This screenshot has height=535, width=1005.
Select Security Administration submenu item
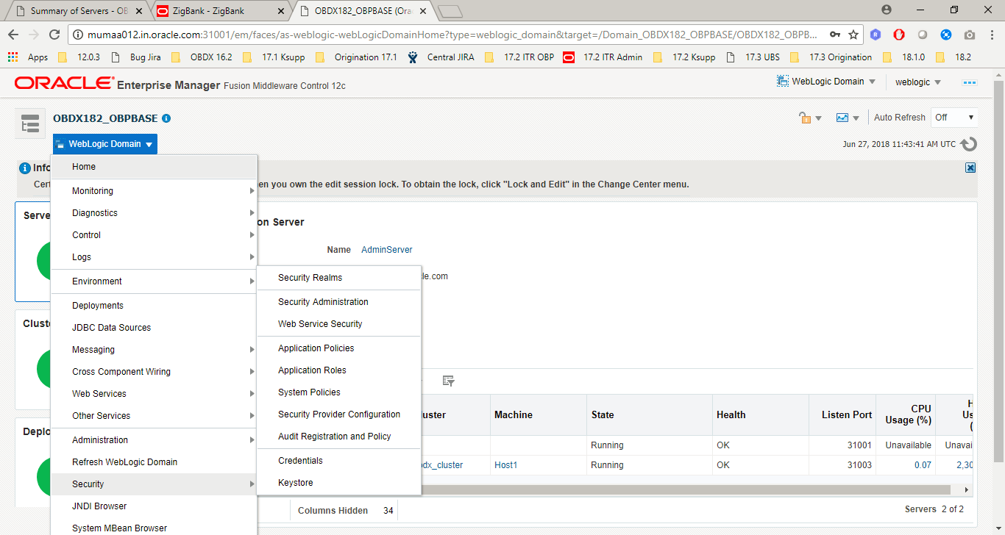point(339,302)
